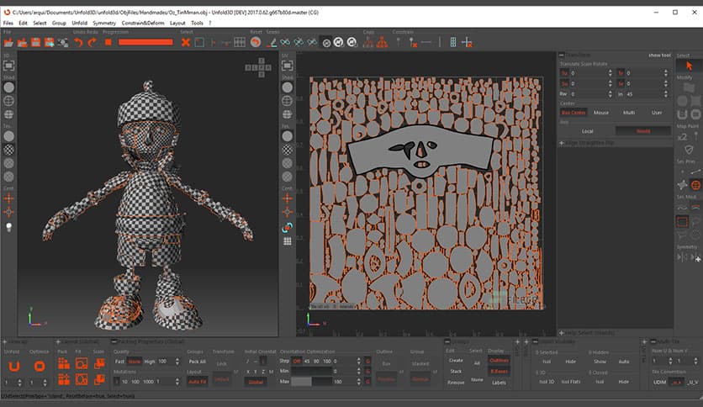
Task: Toggle Auto Fit layout button
Action: pos(197,382)
